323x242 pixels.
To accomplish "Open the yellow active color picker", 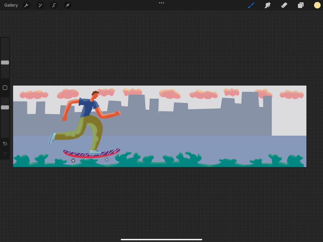I will [x=317, y=5].
